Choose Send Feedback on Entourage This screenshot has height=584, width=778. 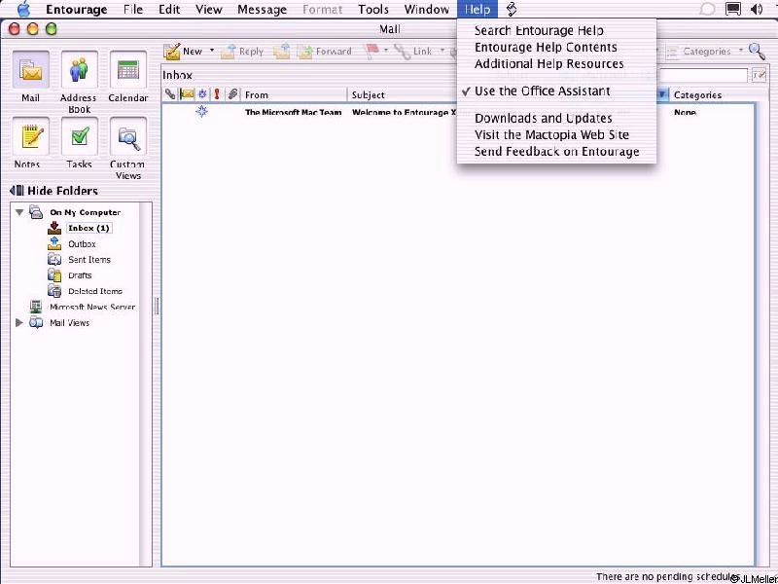(556, 152)
